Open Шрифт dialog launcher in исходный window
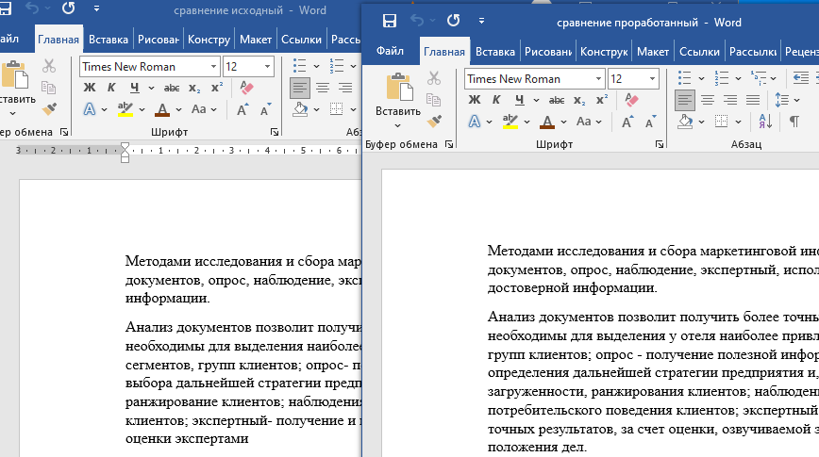The width and height of the screenshot is (819, 457). pyautogui.click(x=275, y=132)
